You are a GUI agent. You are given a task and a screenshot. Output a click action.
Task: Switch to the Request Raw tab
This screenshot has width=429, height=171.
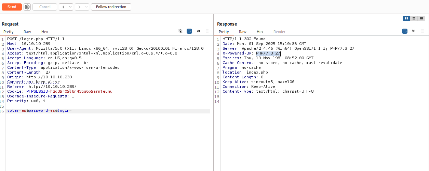[27, 32]
